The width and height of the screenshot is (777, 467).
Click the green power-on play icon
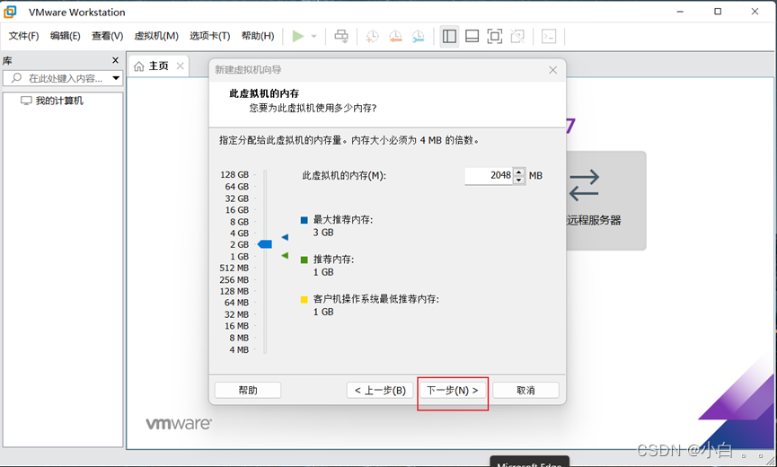tap(298, 36)
